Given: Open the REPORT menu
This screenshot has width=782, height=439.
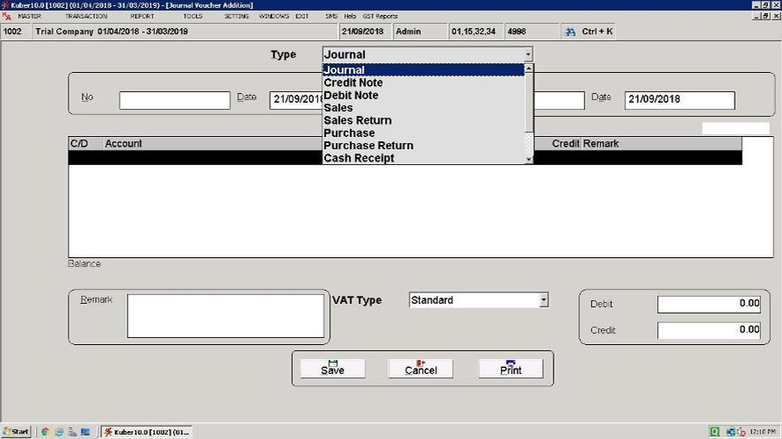Looking at the screenshot, I should click(x=142, y=17).
